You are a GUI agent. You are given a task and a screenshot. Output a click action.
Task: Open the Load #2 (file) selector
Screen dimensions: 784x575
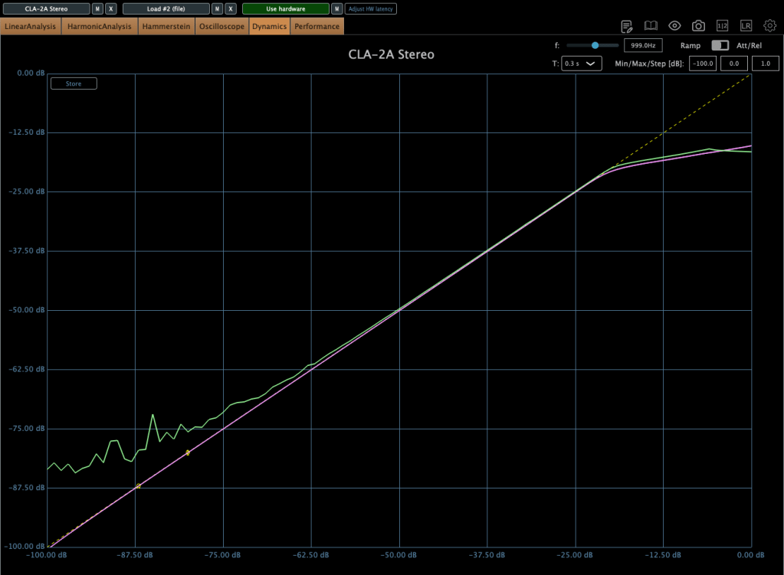coord(166,9)
